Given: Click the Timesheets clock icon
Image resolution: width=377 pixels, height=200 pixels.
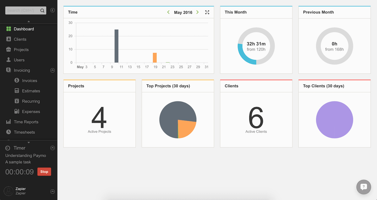Looking at the screenshot, I should coord(8,132).
